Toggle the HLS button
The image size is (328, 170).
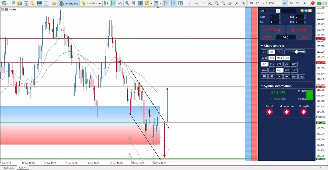[x=279, y=70]
